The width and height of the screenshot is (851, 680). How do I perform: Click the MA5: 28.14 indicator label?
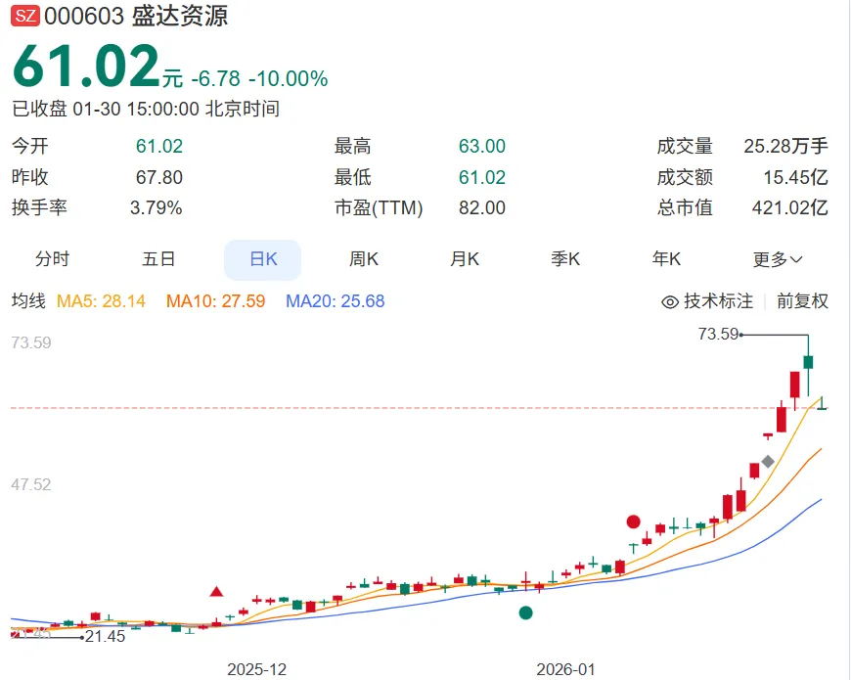101,301
